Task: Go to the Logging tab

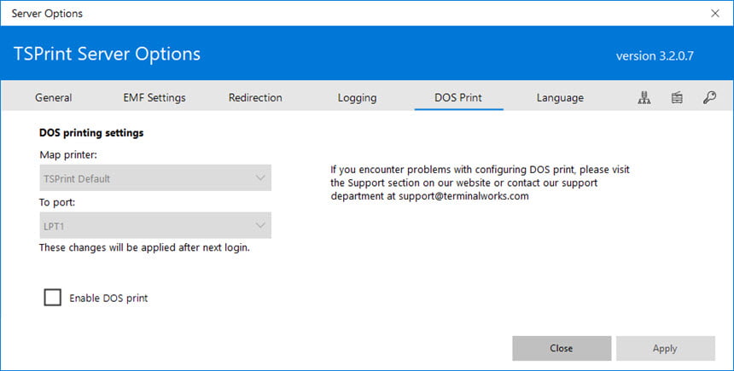Action: tap(357, 97)
